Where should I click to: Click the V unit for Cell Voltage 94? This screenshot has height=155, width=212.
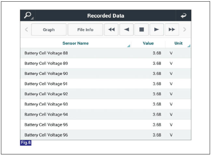pyautogui.click(x=171, y=114)
